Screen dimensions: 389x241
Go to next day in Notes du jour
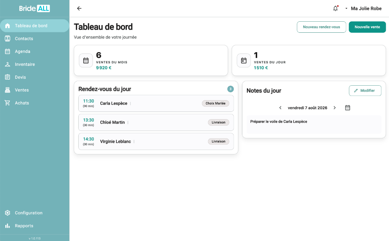334,108
